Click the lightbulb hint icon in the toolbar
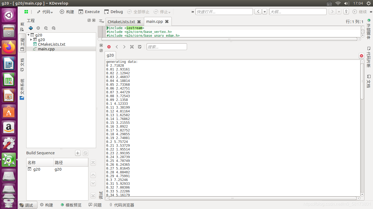 346,12
